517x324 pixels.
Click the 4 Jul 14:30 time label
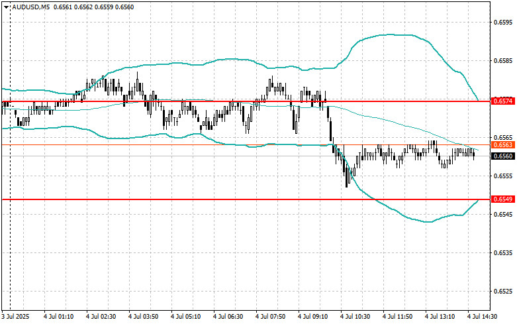482,317
